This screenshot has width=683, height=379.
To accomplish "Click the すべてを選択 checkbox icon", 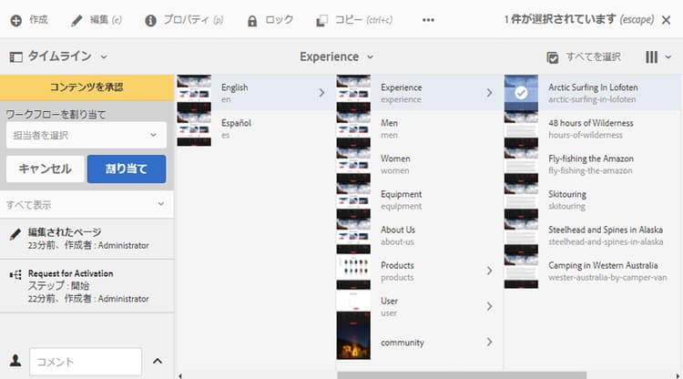I will click(x=553, y=57).
